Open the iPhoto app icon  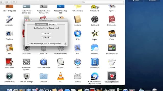point(112,34)
